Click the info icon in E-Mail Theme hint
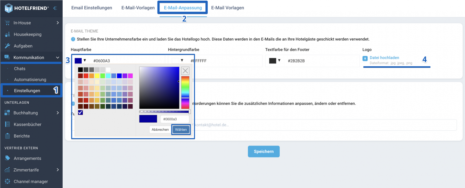 pyautogui.click(x=73, y=39)
